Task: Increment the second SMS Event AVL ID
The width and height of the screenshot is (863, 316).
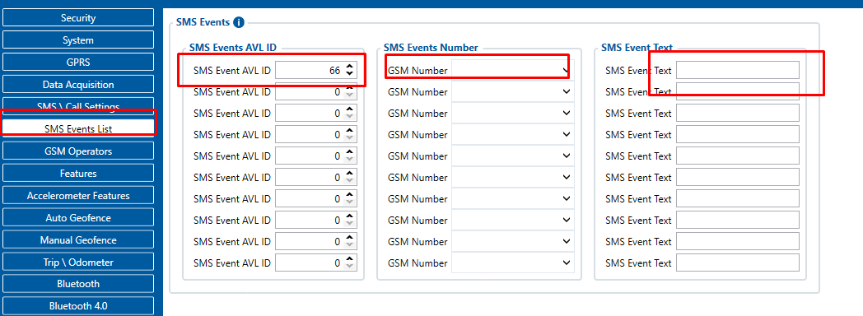Action: tap(349, 89)
